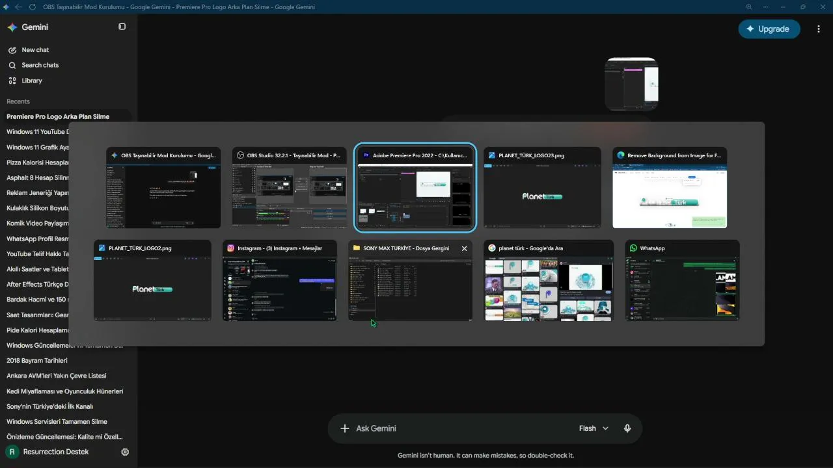The height and width of the screenshot is (468, 833).
Task: Open recent chat Sony'nin Türkiye'deki İlk Kanalı
Action: click(49, 406)
